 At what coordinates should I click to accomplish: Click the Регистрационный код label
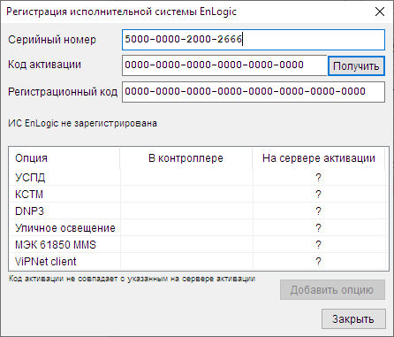[63, 92]
